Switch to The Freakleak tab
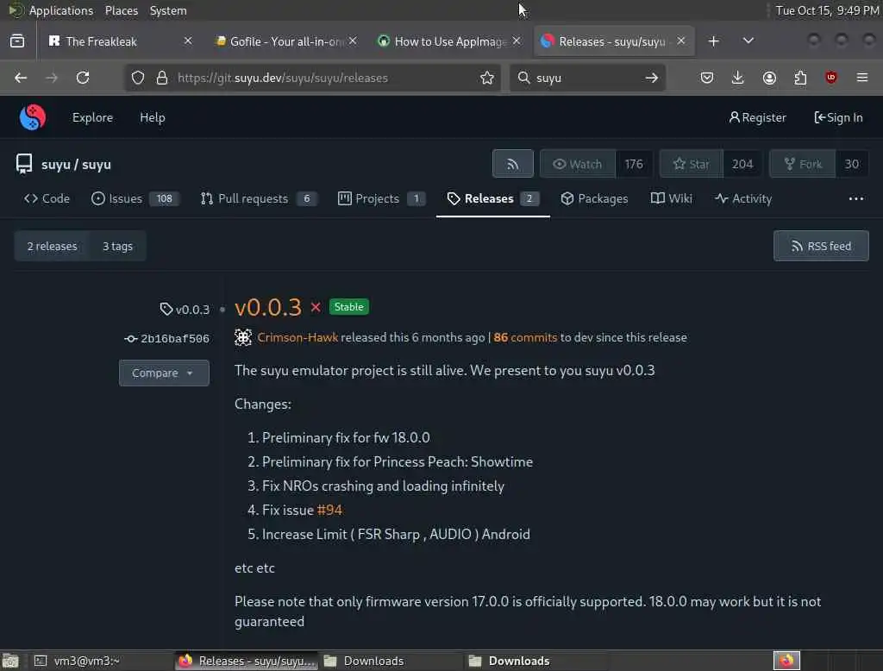Viewport: 883px width, 671px height. pyautogui.click(x=118, y=41)
